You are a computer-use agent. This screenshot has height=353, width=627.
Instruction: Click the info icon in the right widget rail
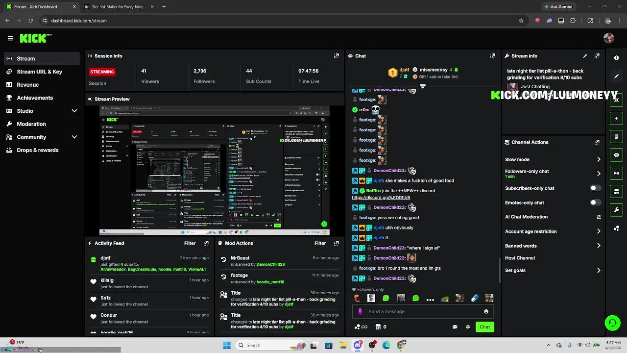click(x=616, y=58)
